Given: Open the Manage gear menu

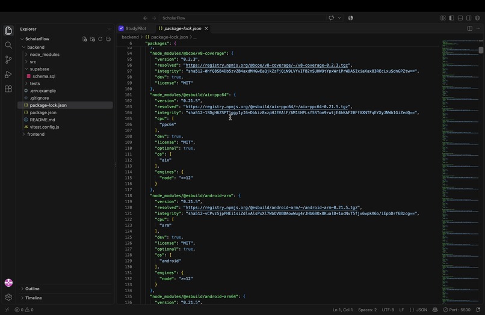Looking at the screenshot, I should pos(8,297).
